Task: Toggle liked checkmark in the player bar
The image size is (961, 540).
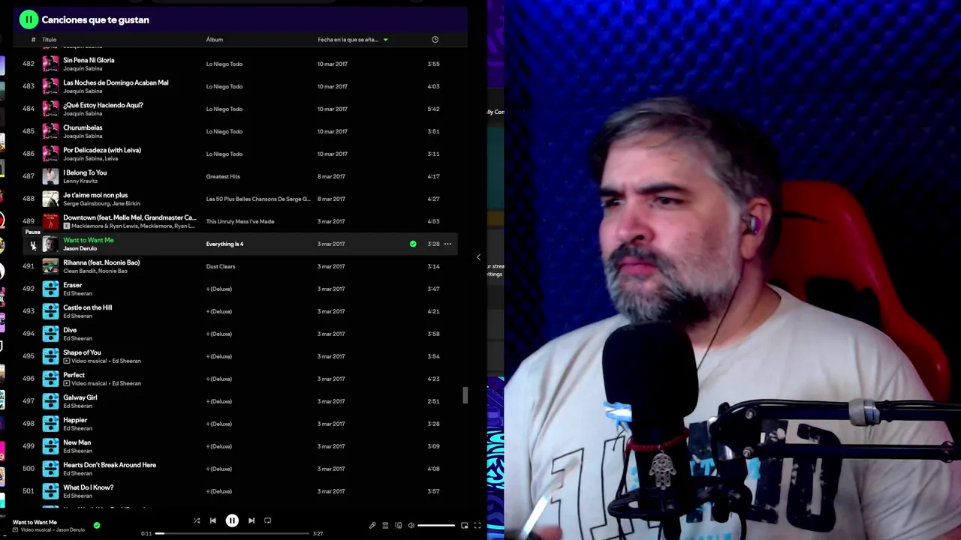Action: [97, 526]
